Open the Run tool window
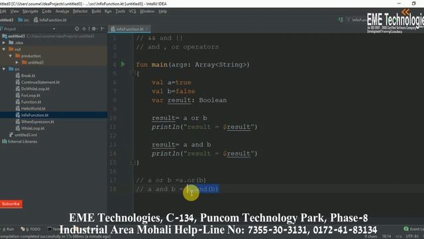 tap(8, 229)
